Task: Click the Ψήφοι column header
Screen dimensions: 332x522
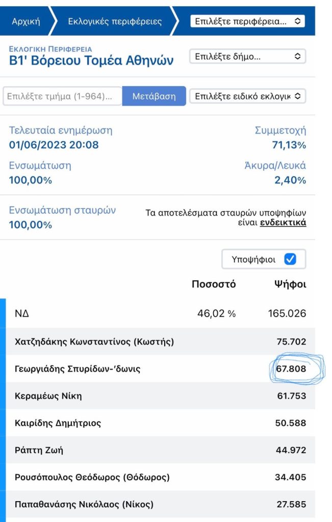Action: tap(290, 284)
